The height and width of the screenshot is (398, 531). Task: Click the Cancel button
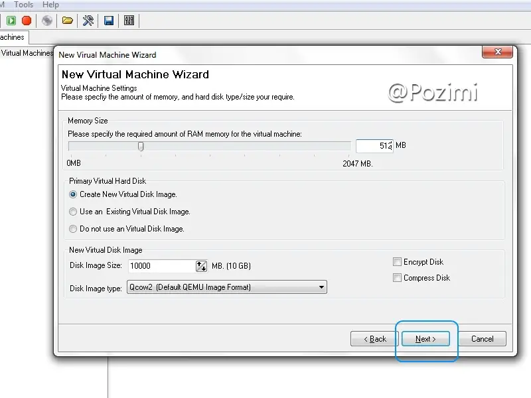(483, 339)
